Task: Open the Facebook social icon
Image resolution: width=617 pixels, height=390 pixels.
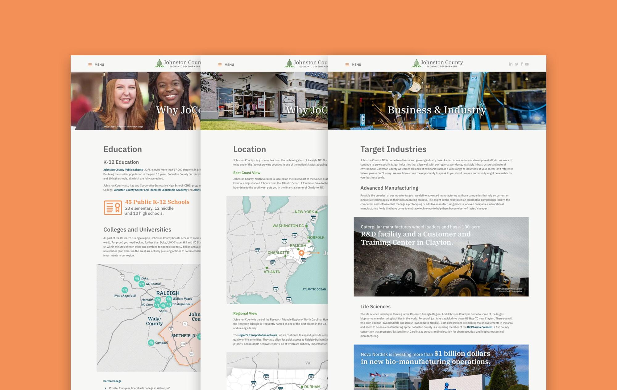Action: (522, 64)
